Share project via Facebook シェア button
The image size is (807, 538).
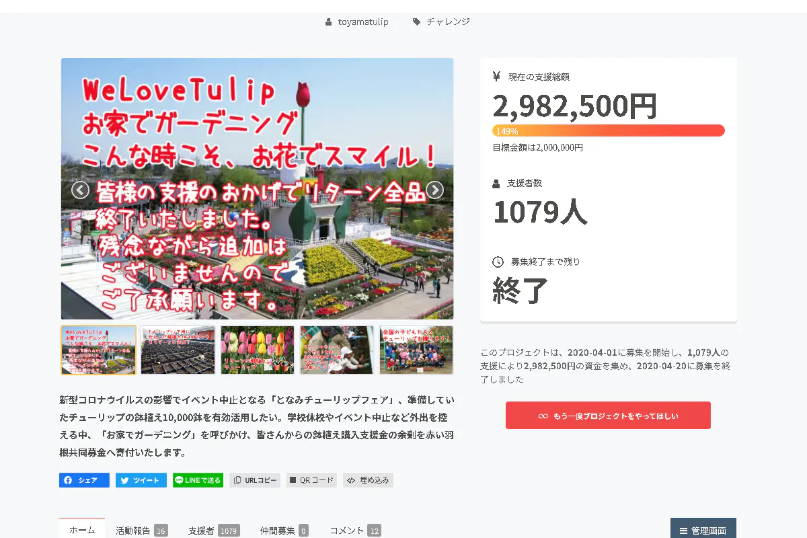(x=84, y=480)
